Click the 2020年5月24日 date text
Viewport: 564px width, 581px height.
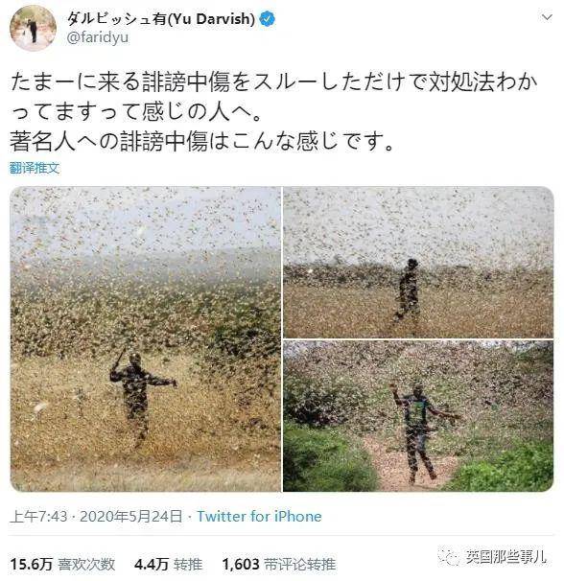coord(130,517)
